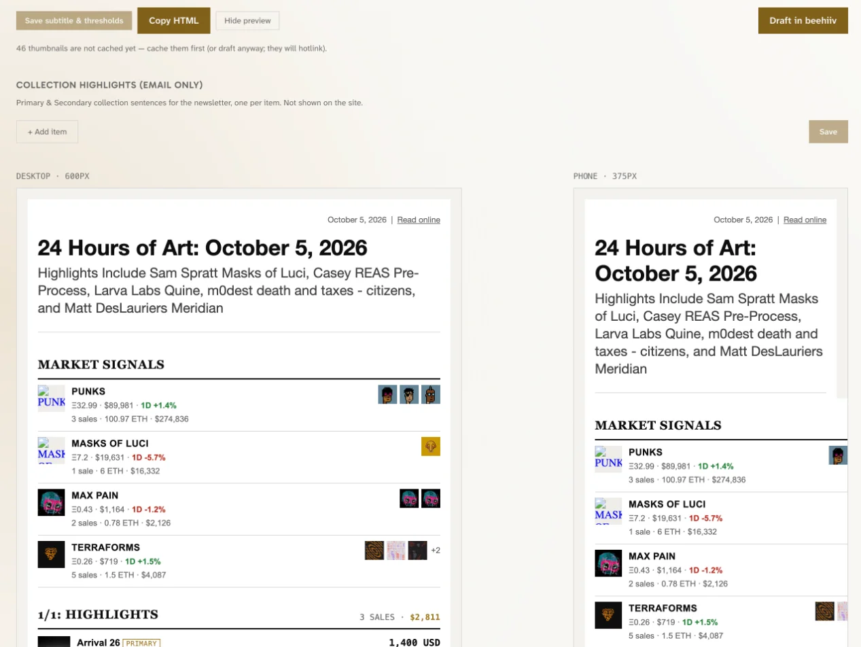This screenshot has width=861, height=647.
Task: Click MARKET SIGNALS heading in phone preview
Action: [x=658, y=425]
